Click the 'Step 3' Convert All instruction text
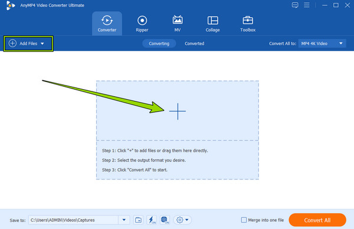Image resolution: width=354 pixels, height=229 pixels. (135, 170)
